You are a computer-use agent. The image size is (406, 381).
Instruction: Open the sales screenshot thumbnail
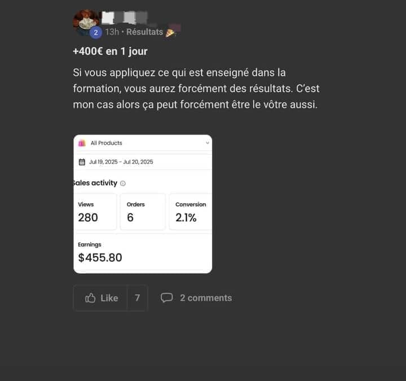coord(143,204)
